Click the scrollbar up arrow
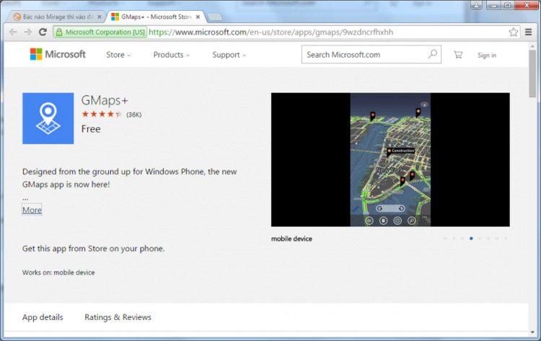This screenshot has height=341, width=541. pos(532,46)
